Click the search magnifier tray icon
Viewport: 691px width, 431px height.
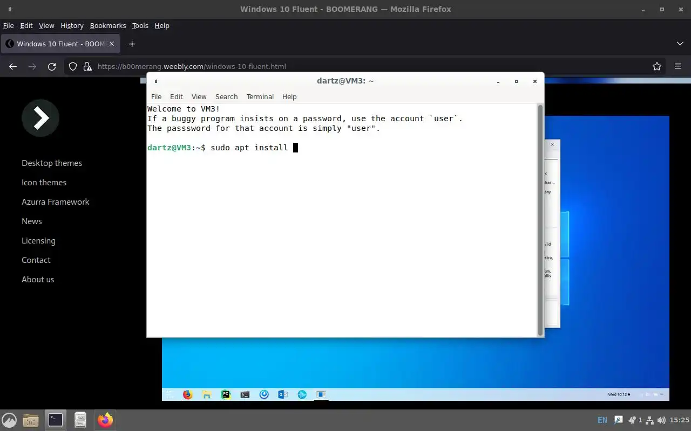click(619, 420)
